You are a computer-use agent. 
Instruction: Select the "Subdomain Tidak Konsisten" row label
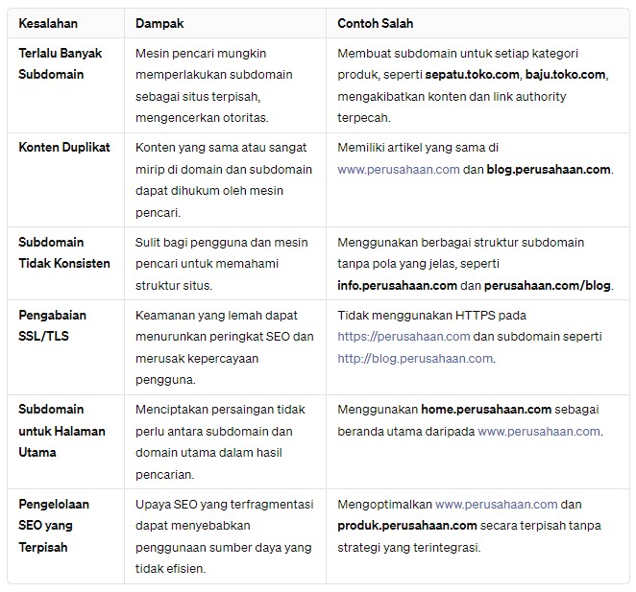click(64, 252)
